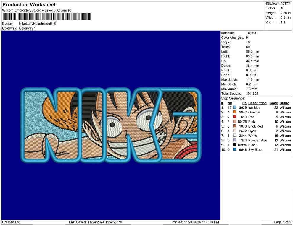Select the Height value 2.86 in
293x225 pixels.
coord(285,13)
